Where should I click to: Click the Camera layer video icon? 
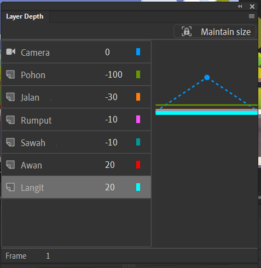11,52
